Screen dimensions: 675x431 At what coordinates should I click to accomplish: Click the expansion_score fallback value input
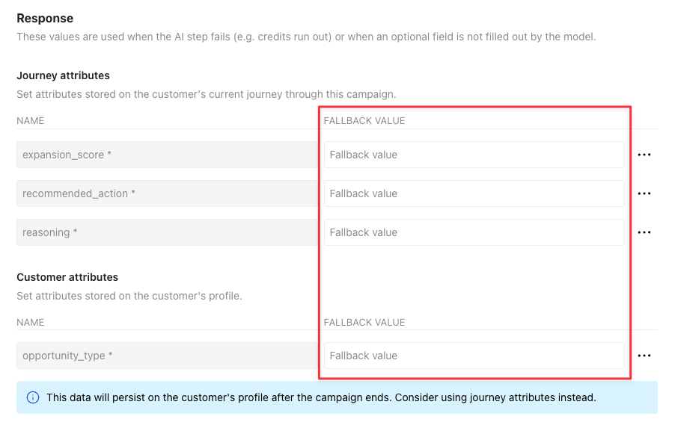474,155
